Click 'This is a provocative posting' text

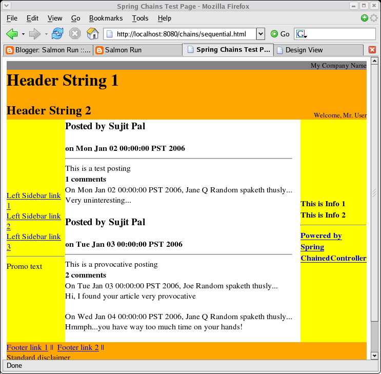pos(111,264)
